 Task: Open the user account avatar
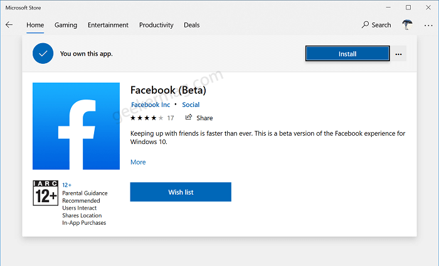407,25
